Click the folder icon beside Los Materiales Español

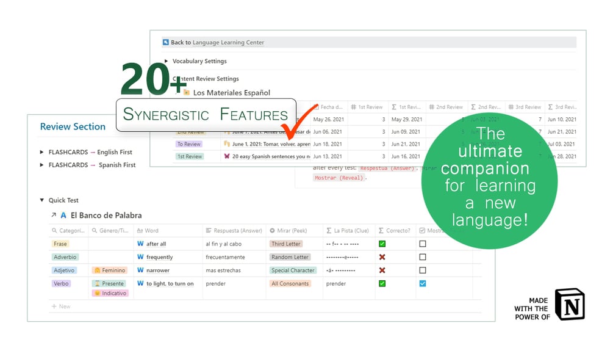pos(187,93)
